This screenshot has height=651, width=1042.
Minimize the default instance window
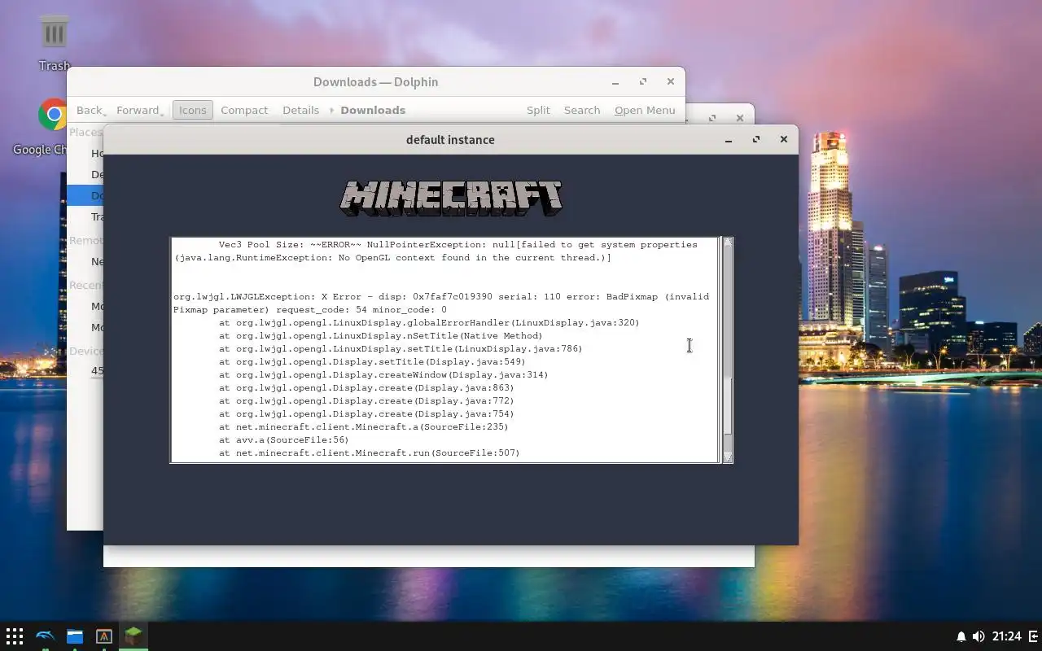click(729, 140)
